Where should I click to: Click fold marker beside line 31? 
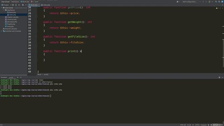pyautogui.click(x=37, y=22)
